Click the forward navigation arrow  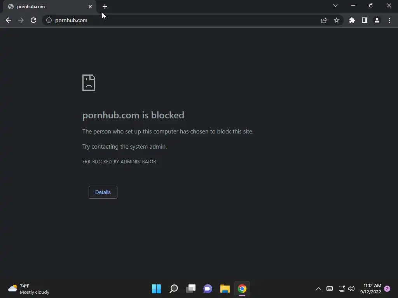(x=21, y=20)
